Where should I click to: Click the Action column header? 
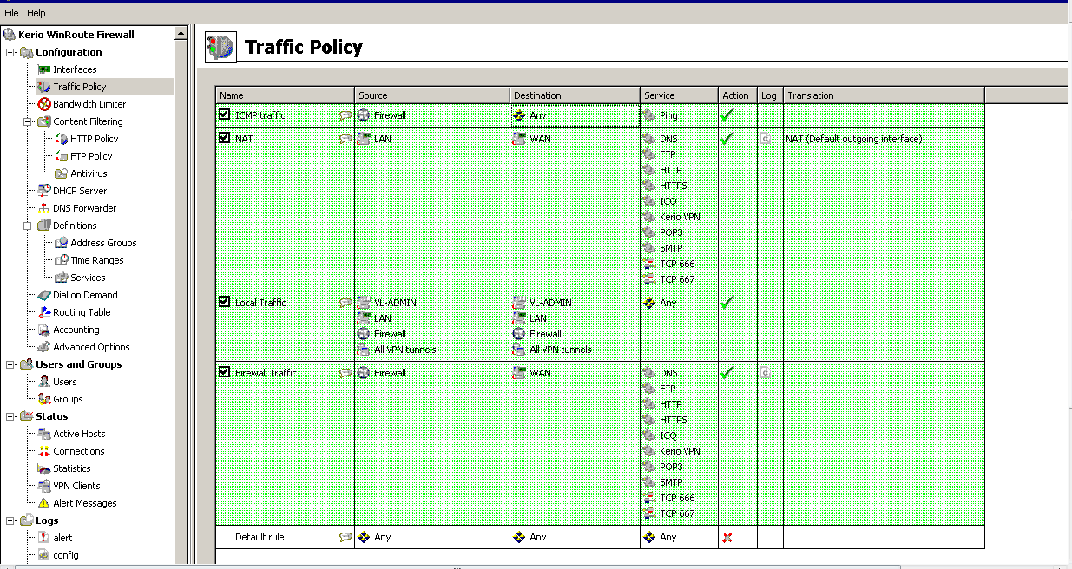click(737, 95)
